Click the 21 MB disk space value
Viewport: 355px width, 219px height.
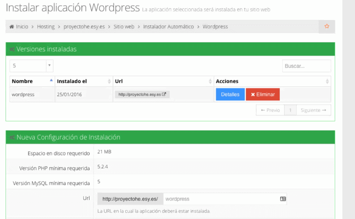click(104, 152)
